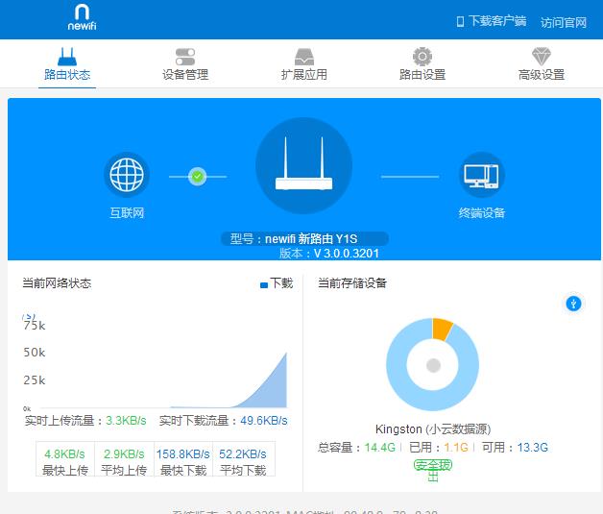
Task: Click the router icon above 路由状态
Action: (67, 56)
